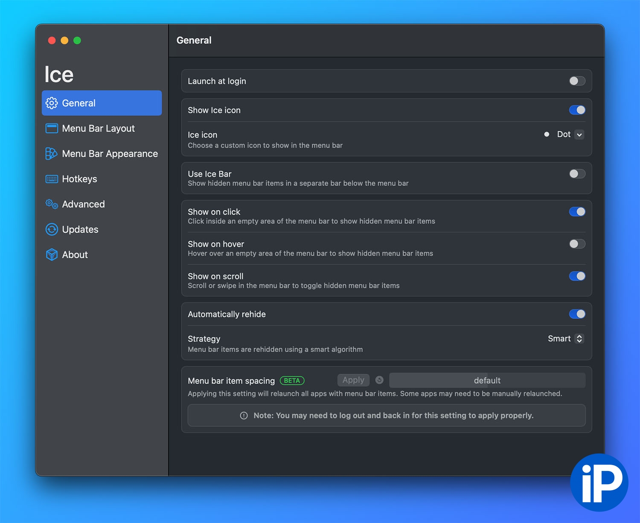Click the "Show on click" label
640x523 pixels.
214,212
